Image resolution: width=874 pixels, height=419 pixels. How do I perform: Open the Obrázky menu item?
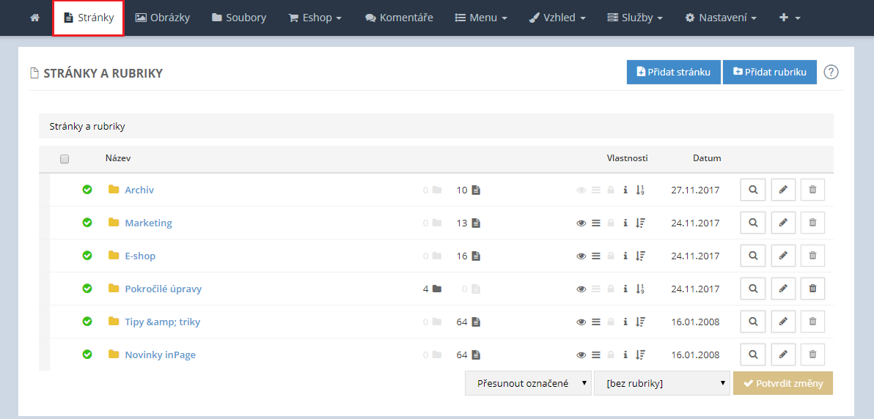[x=163, y=18]
